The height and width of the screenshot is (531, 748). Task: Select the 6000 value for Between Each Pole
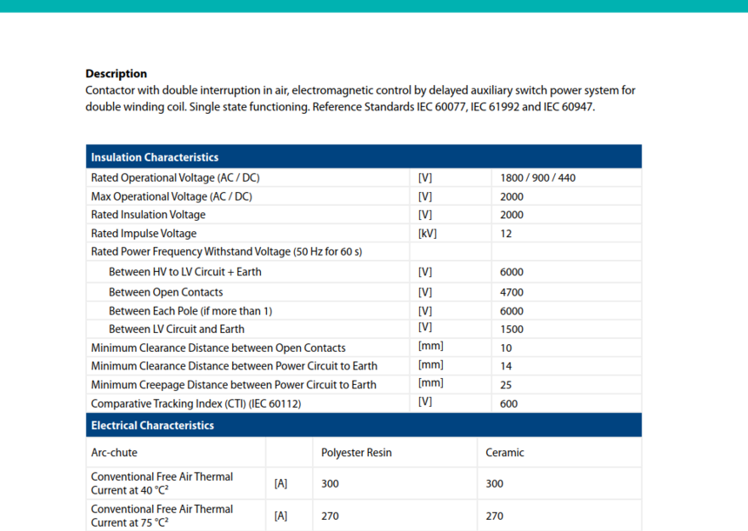coord(511,311)
